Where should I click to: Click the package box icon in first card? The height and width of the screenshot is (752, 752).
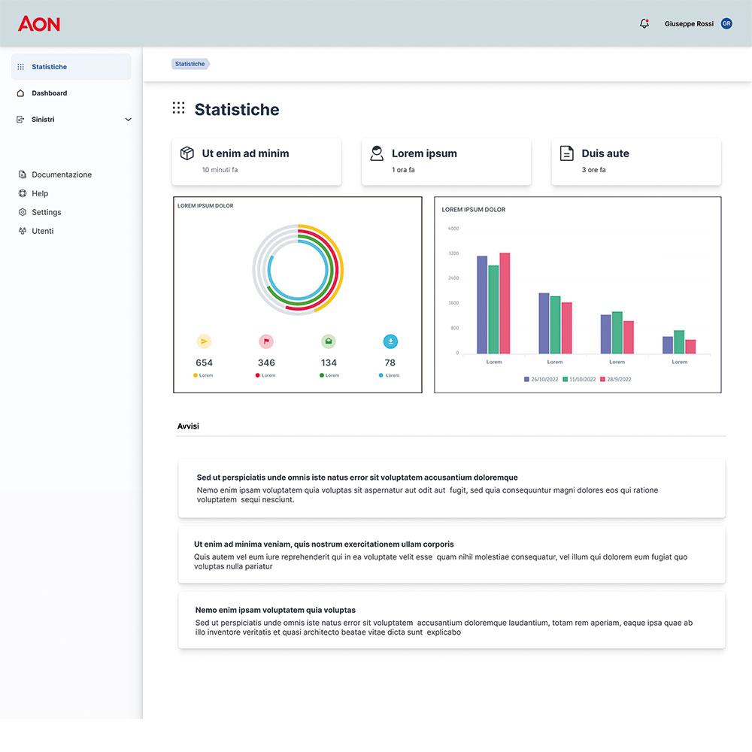pos(187,153)
